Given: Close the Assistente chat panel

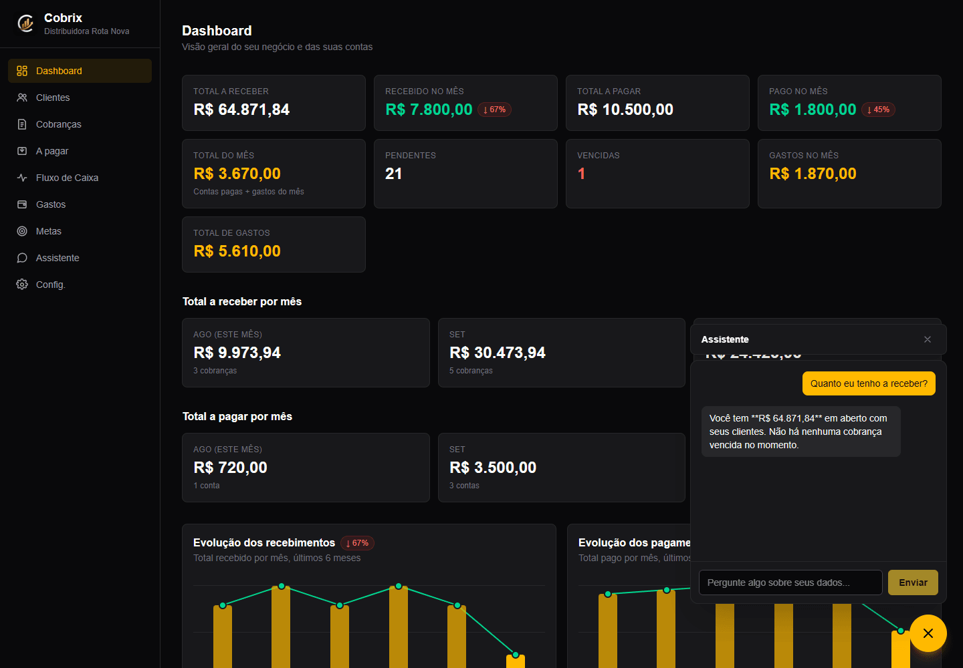Looking at the screenshot, I should [x=928, y=339].
